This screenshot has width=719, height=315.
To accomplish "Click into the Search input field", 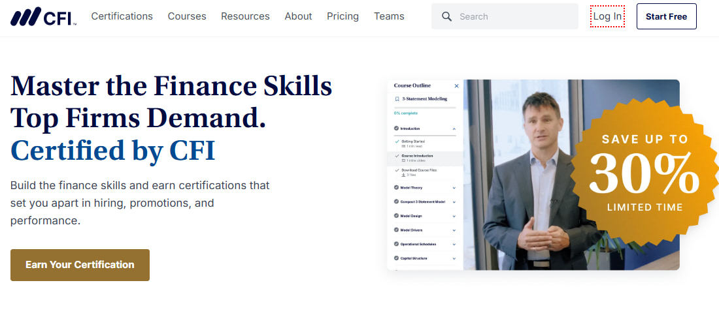I will click(x=513, y=17).
